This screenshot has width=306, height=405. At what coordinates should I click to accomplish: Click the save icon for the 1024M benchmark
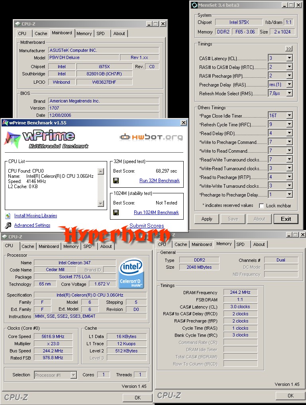pos(116,212)
